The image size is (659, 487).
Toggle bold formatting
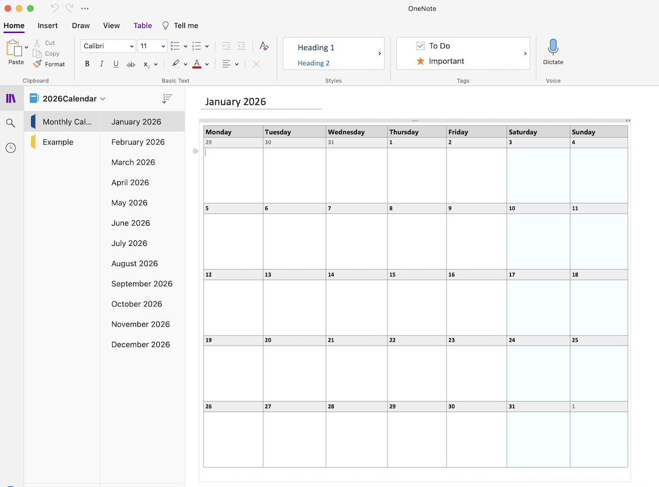(x=87, y=63)
